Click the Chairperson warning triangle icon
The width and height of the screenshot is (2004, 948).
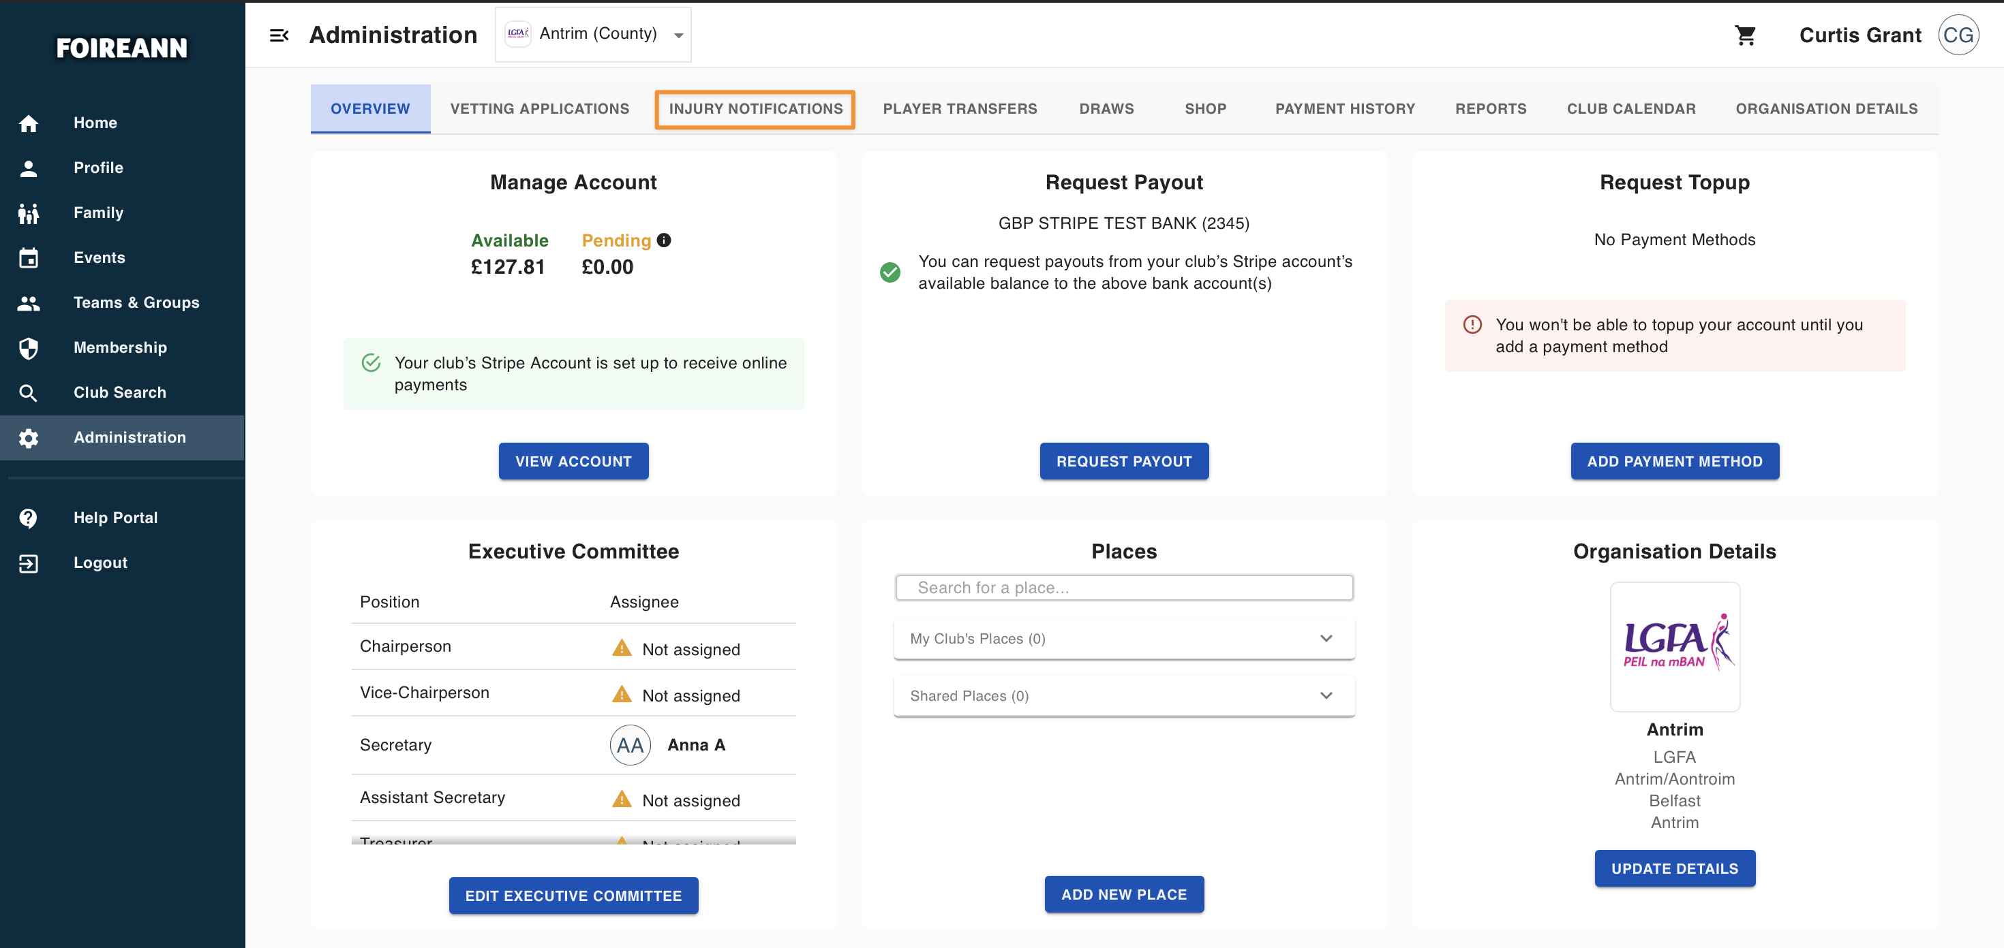pyautogui.click(x=622, y=648)
